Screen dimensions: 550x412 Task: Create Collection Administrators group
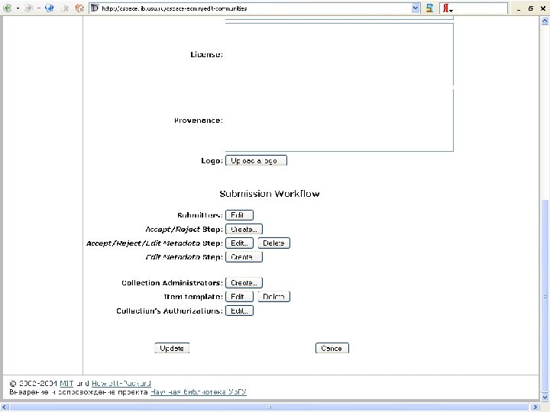coord(244,283)
